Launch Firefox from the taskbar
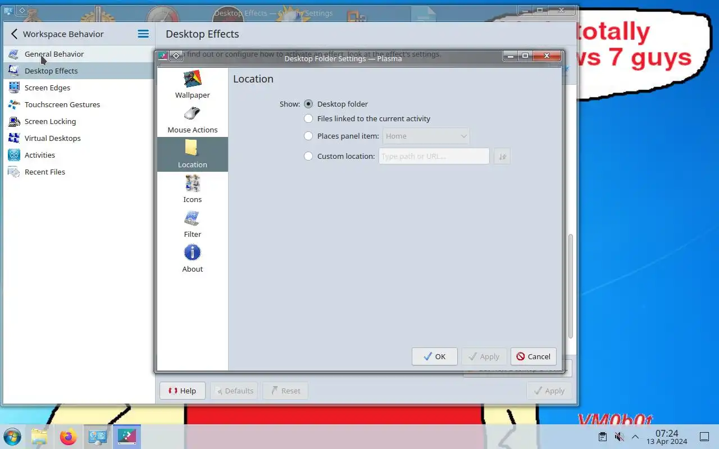The image size is (719, 449). pos(69,437)
